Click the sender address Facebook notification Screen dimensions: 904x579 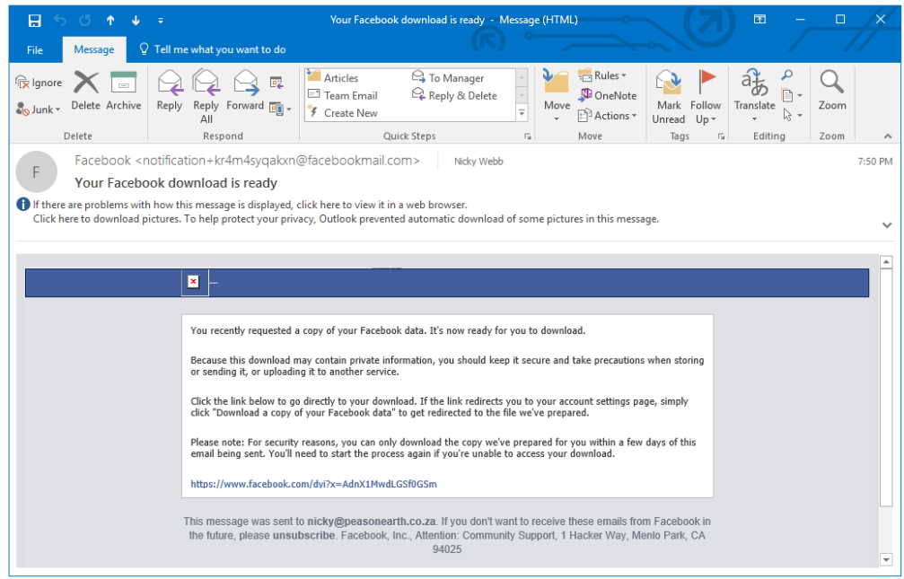pos(247,161)
